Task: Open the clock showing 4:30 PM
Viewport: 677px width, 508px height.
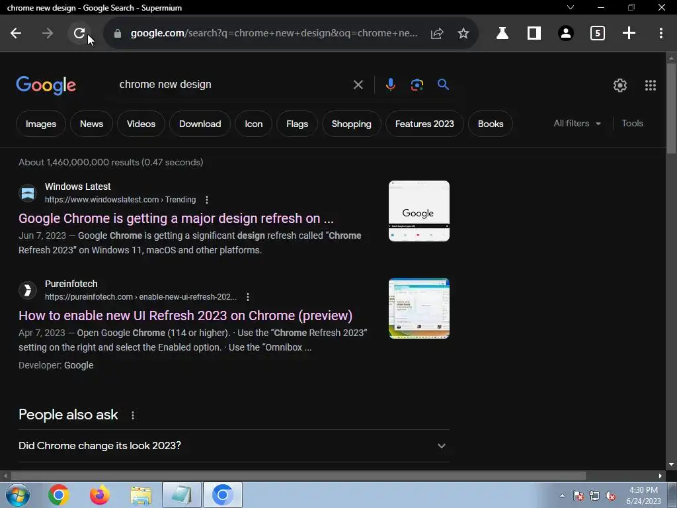Action: point(643,495)
